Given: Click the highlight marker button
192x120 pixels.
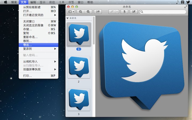Looking at the screenshot, I should (112, 12).
